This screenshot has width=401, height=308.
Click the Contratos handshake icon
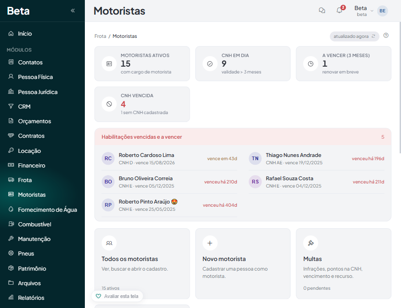pyautogui.click(x=11, y=136)
